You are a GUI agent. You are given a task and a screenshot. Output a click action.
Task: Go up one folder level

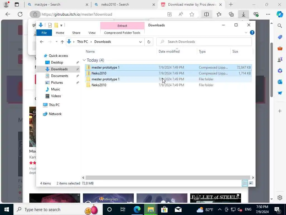62,42
